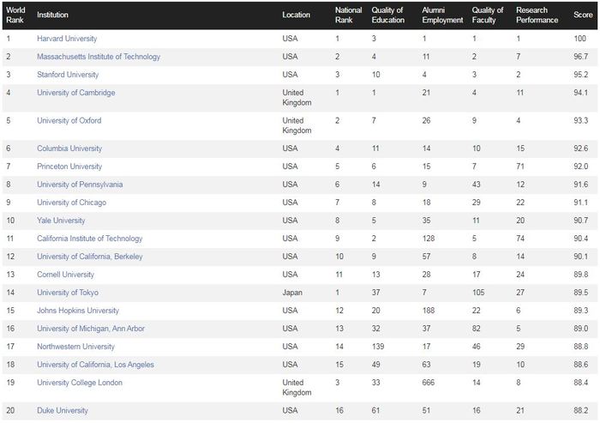Screen dimensions: 600x423
Task: Open Johns Hopkins University link
Action: point(78,311)
